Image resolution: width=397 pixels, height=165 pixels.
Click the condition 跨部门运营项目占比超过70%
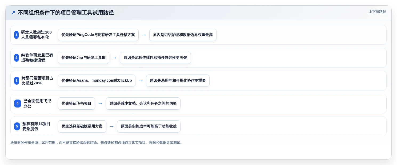pyautogui.click(x=37, y=81)
